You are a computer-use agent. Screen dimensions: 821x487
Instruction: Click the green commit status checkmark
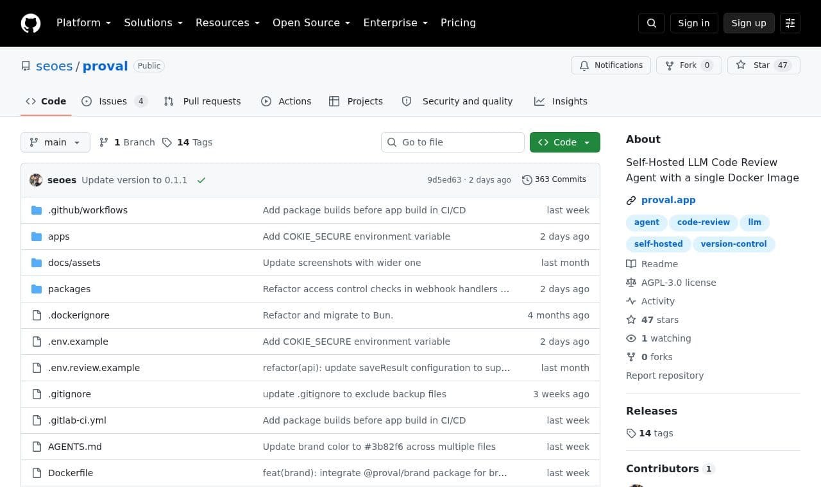coord(201,180)
